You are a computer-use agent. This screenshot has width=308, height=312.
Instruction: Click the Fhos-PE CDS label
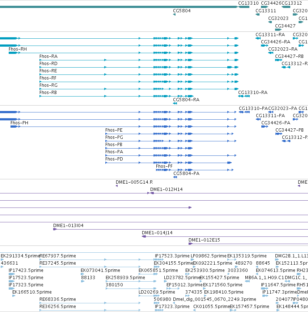[114, 130]
